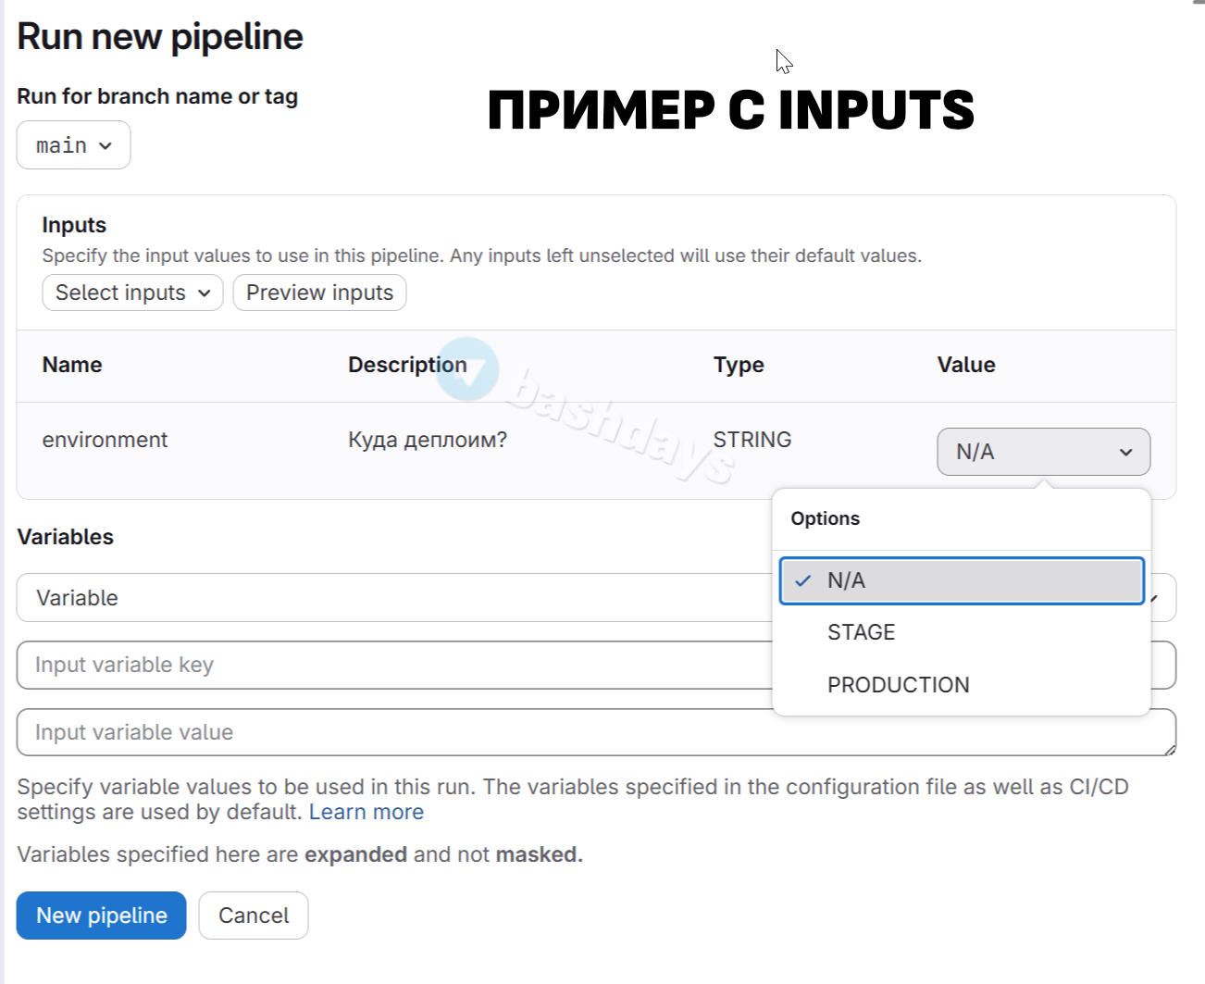Open the Learn more link
Image resolution: width=1205 pixels, height=984 pixels.
click(366, 812)
